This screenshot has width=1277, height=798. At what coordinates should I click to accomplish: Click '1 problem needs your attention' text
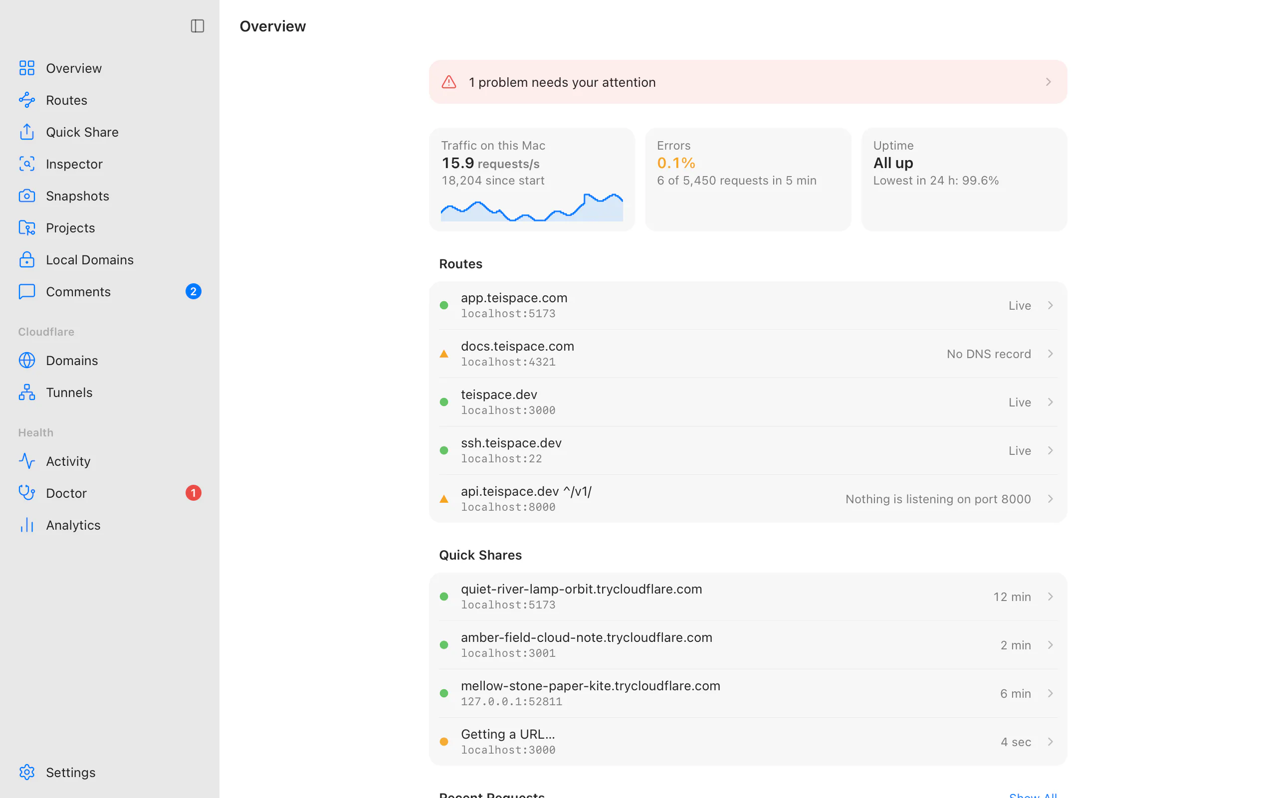click(562, 82)
